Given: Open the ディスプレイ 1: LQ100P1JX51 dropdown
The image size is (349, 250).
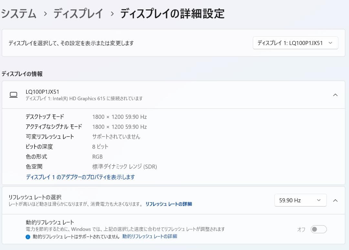Looking at the screenshot, I should 295,43.
